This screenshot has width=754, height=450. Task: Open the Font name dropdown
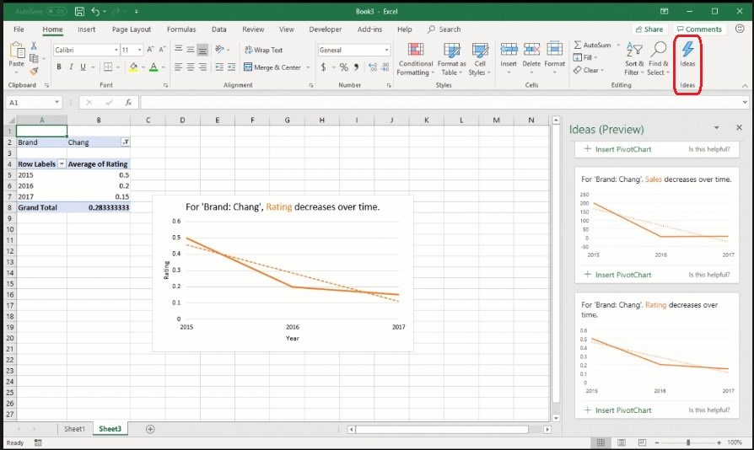[116, 50]
